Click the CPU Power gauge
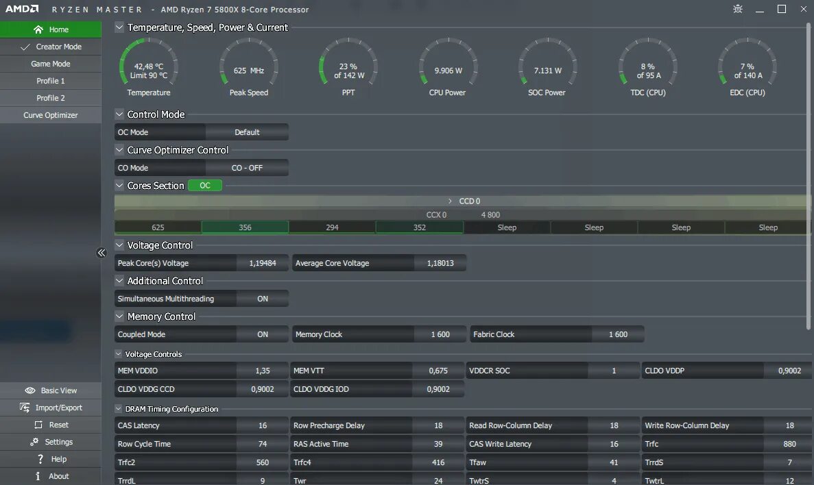This screenshot has height=485, width=814. [x=448, y=67]
